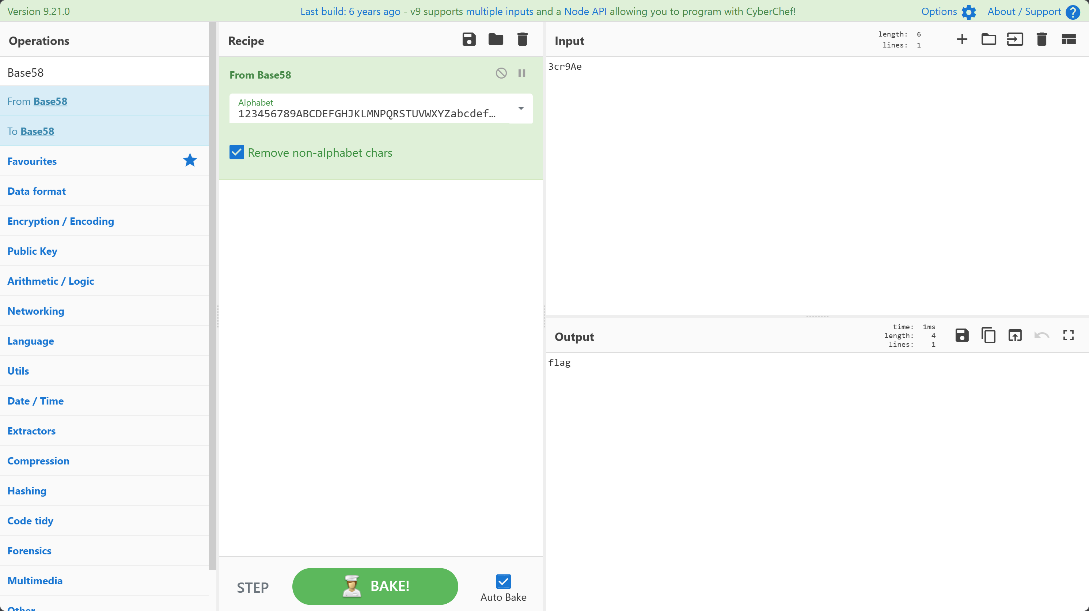This screenshot has width=1089, height=611.
Task: Open the Favourites category
Action: (32, 161)
